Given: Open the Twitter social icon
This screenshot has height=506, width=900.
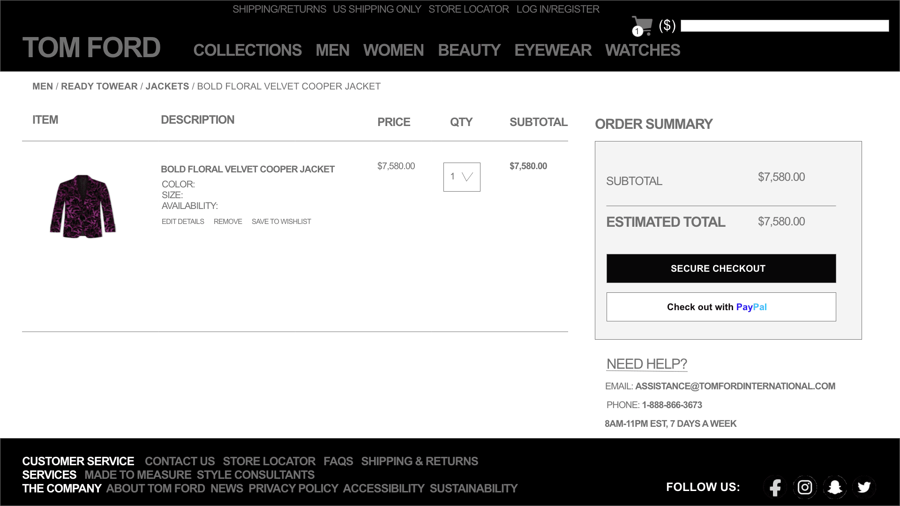Looking at the screenshot, I should pyautogui.click(x=864, y=487).
